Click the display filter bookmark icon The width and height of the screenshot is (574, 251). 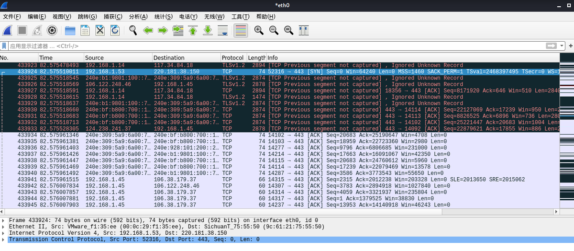(x=4, y=46)
